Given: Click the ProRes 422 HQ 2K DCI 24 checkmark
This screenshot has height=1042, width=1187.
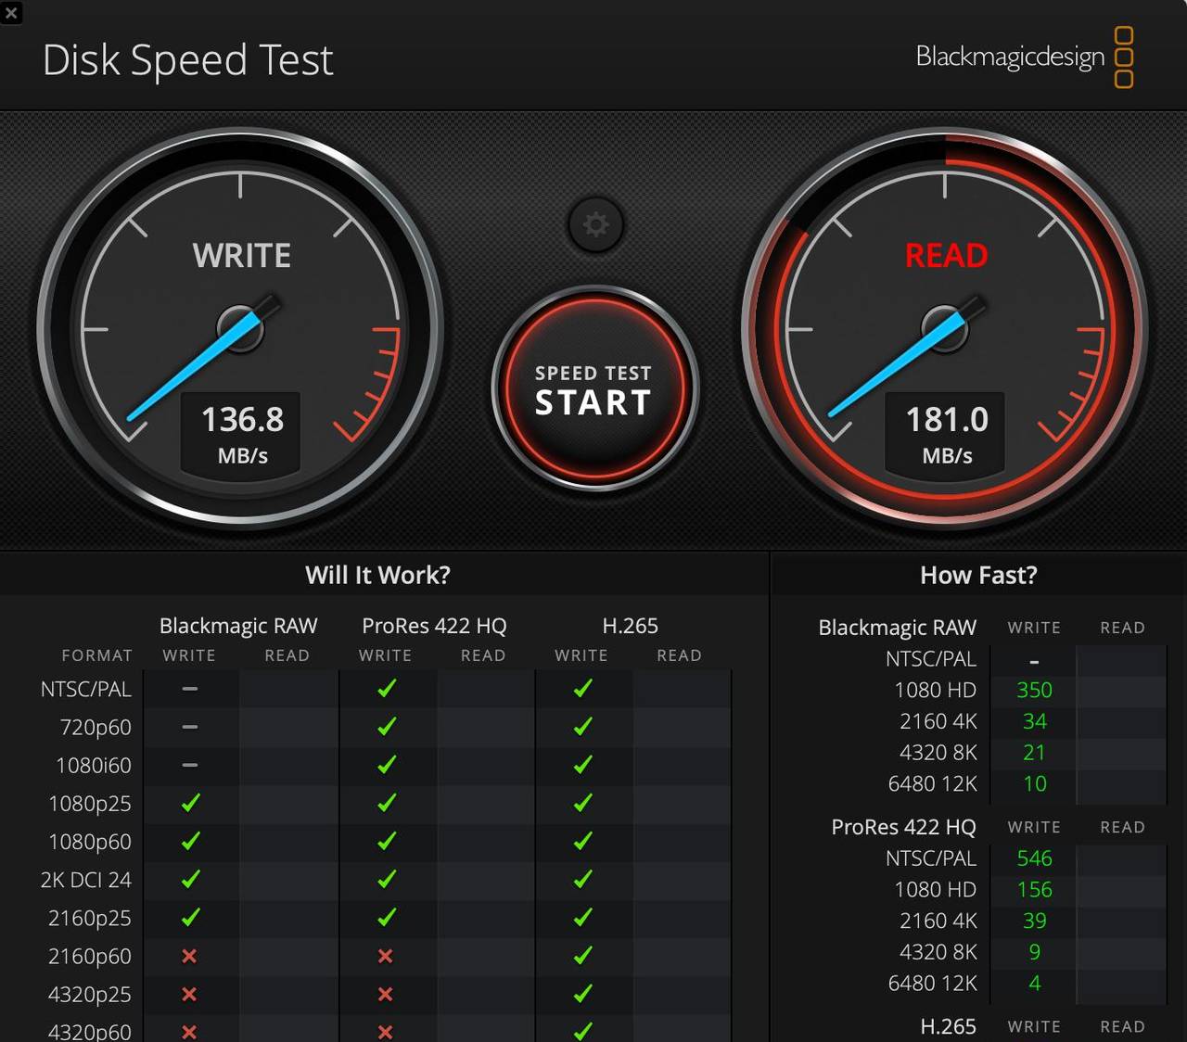Looking at the screenshot, I should [386, 879].
